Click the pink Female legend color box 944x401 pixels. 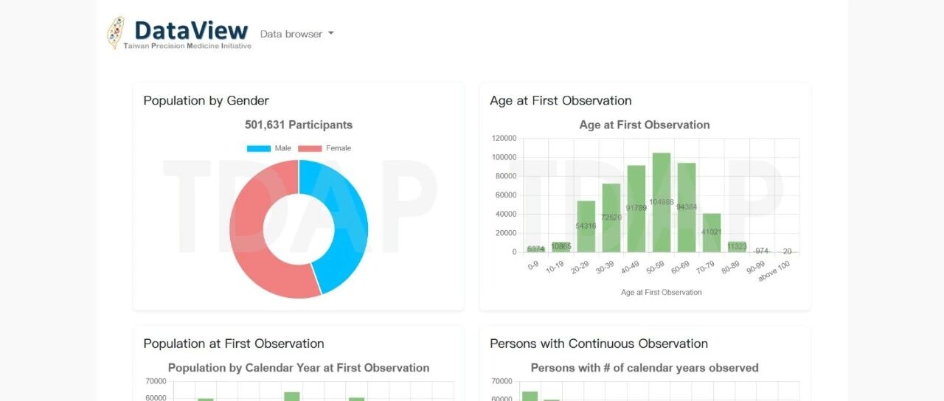tap(310, 148)
